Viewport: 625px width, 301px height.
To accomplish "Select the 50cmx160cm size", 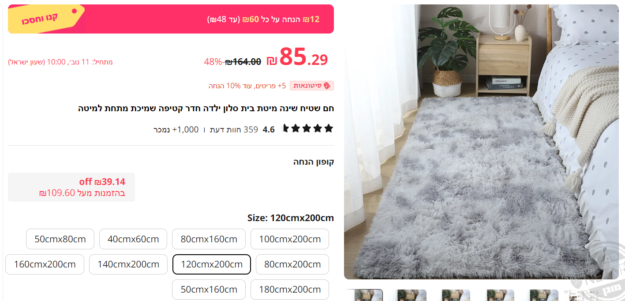I will [x=209, y=290].
